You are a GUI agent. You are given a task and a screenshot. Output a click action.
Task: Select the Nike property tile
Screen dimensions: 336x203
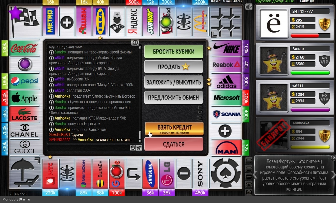pos(226,48)
